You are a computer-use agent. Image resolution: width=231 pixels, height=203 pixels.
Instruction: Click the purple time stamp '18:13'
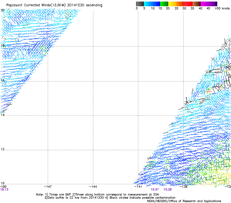coord(4,190)
